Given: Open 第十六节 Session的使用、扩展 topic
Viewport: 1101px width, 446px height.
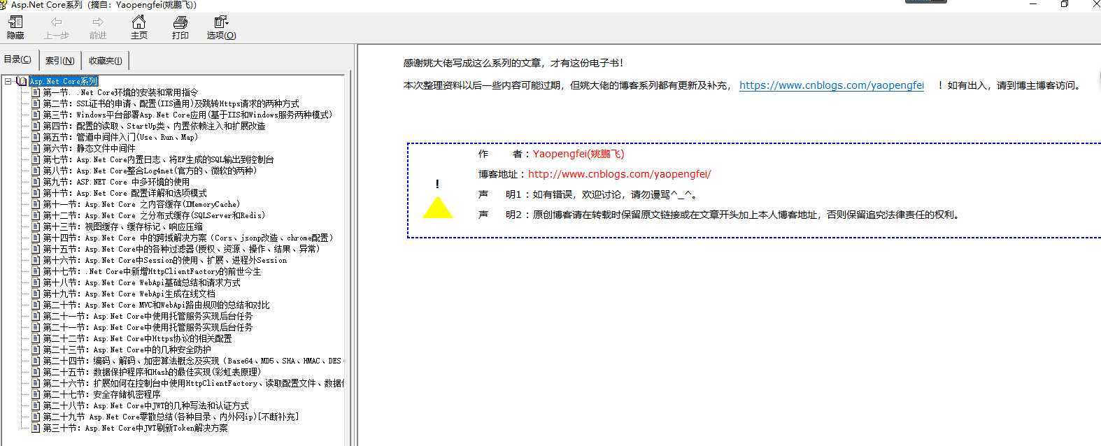Looking at the screenshot, I should point(164,260).
